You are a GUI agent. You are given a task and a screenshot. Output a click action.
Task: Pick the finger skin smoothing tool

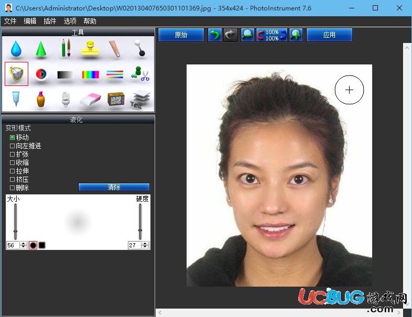click(x=115, y=48)
